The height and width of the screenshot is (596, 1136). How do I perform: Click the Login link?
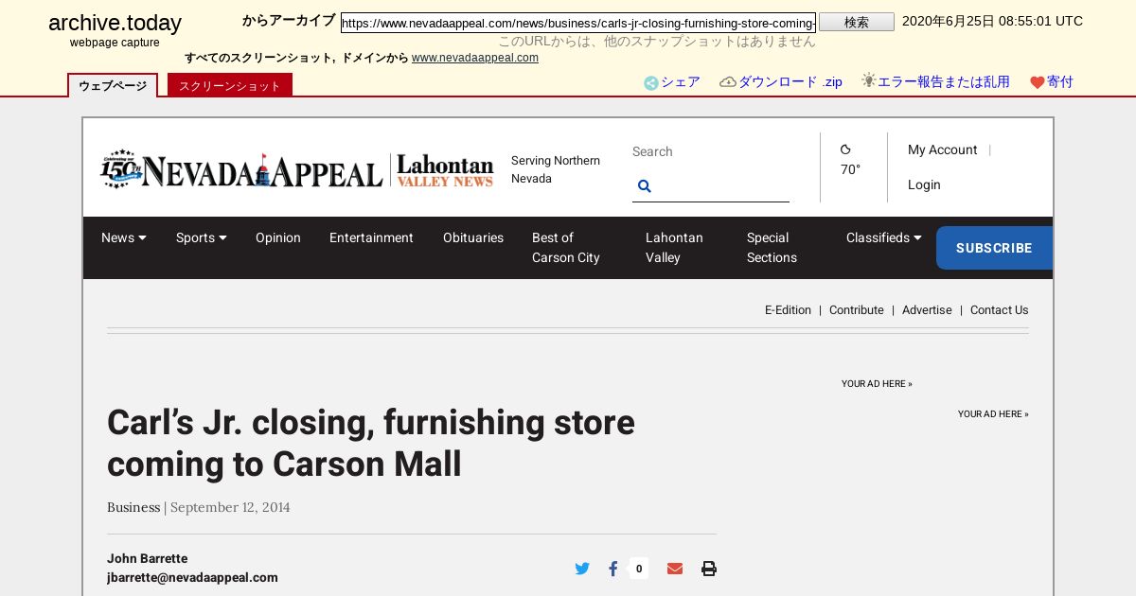tap(924, 184)
